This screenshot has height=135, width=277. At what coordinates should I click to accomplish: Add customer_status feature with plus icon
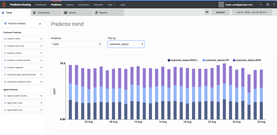point(41,39)
